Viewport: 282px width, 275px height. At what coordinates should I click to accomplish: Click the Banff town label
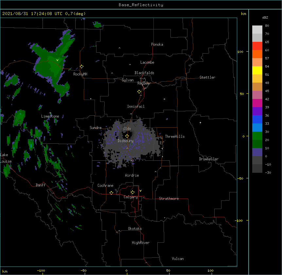point(41,185)
